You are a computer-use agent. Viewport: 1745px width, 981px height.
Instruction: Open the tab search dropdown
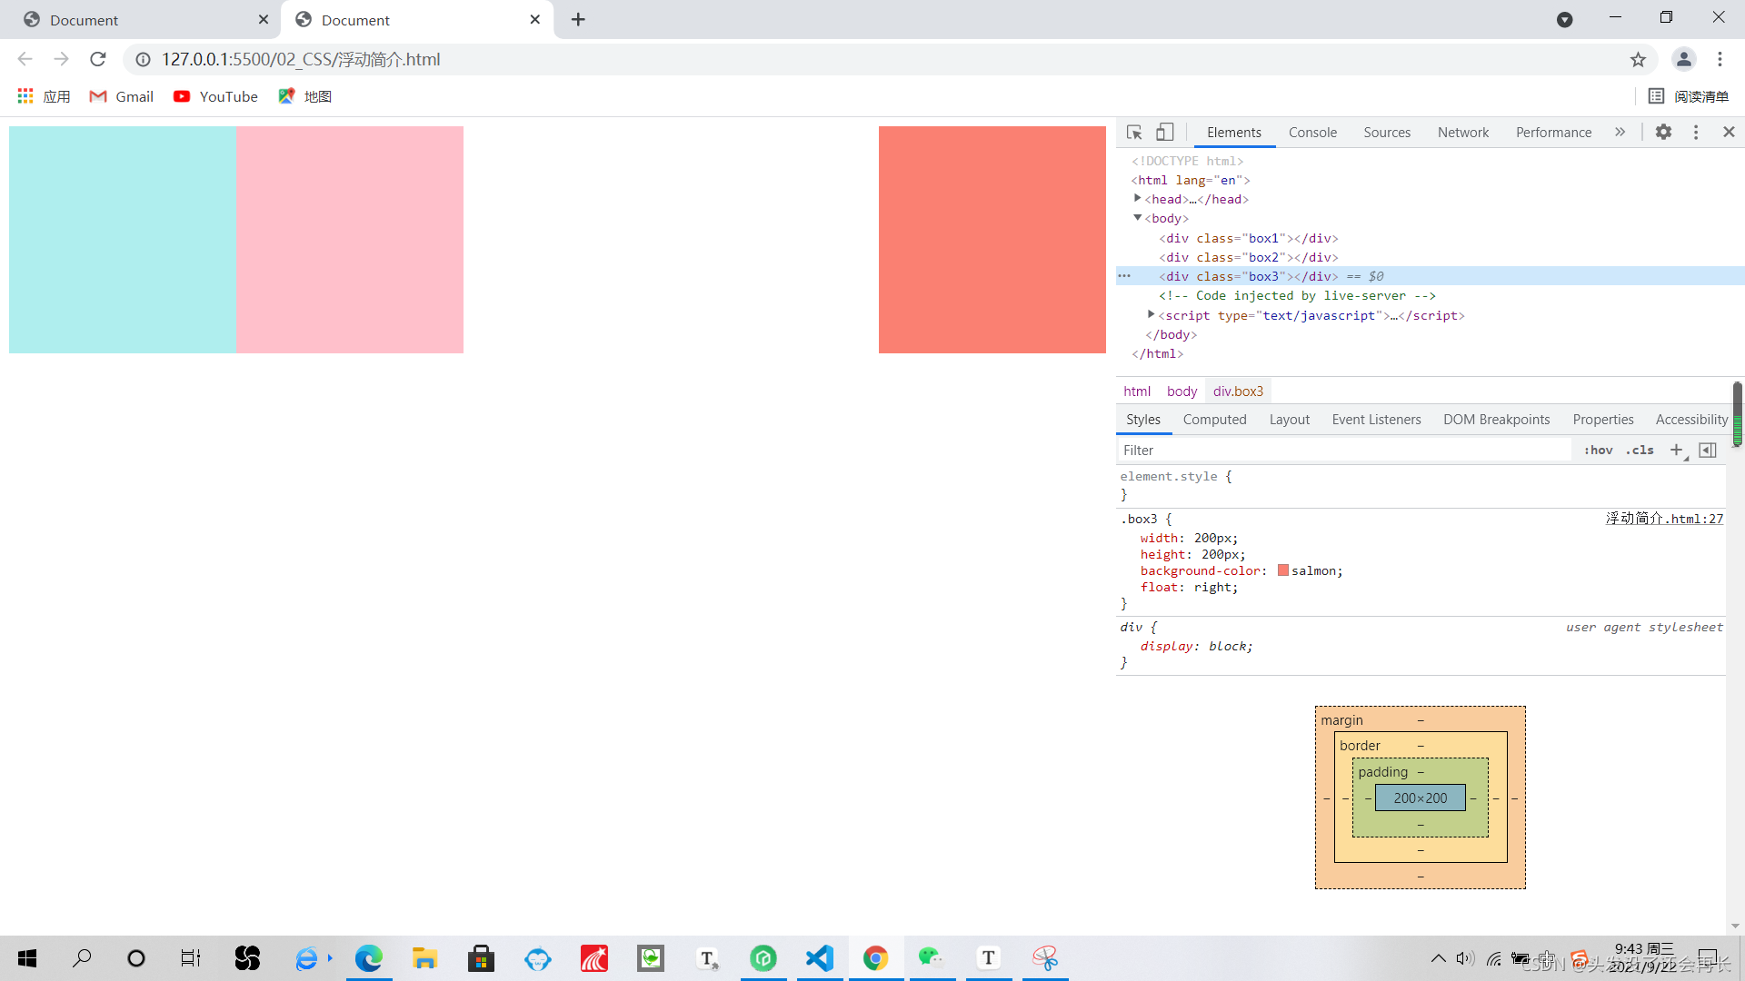pos(1564,19)
